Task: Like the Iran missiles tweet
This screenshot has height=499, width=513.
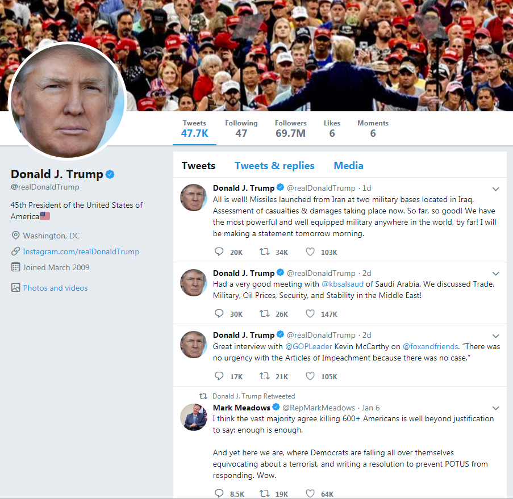Action: 310,251
